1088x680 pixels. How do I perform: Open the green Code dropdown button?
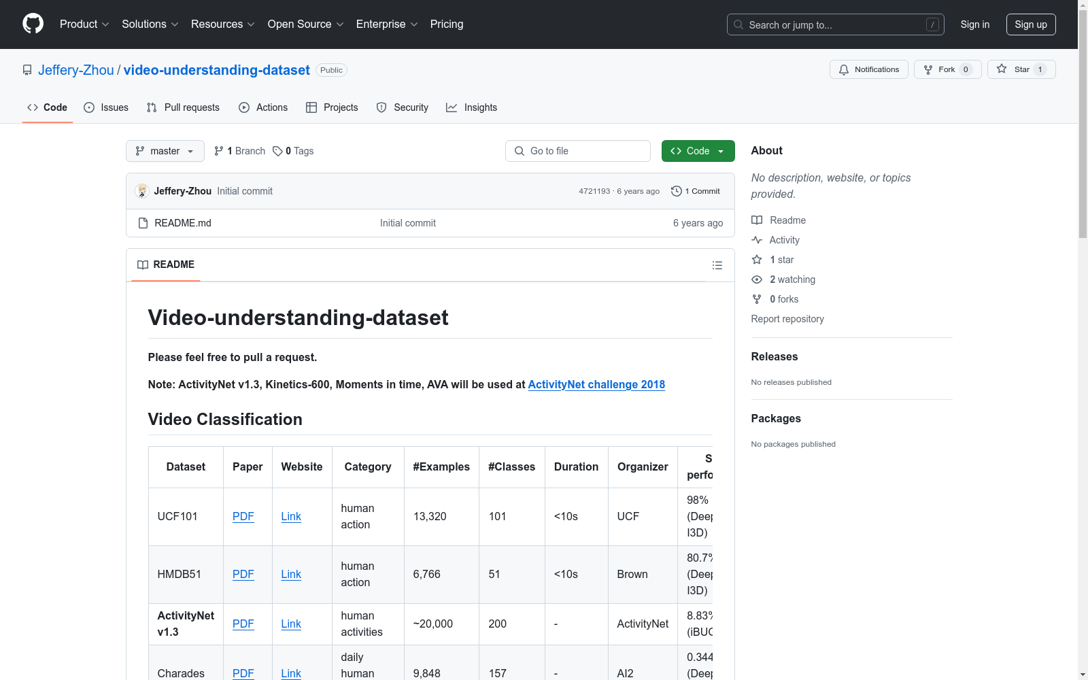point(698,151)
